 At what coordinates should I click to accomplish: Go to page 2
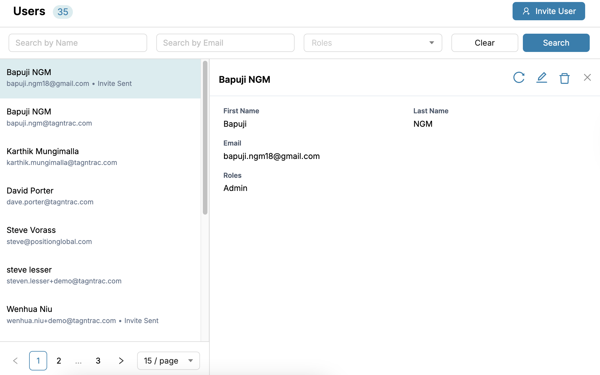click(59, 361)
